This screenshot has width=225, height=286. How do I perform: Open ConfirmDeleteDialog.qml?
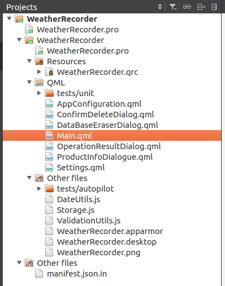(x=106, y=115)
